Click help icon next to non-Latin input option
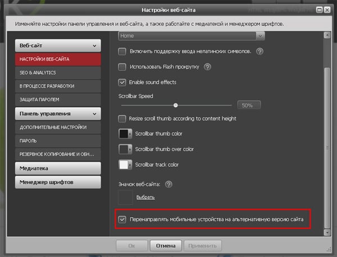The image size is (337, 257). (x=260, y=52)
